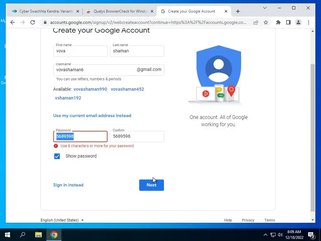The height and width of the screenshot is (241, 321).
Task: Open File Explorer from the taskbar
Action: (x=38, y=235)
